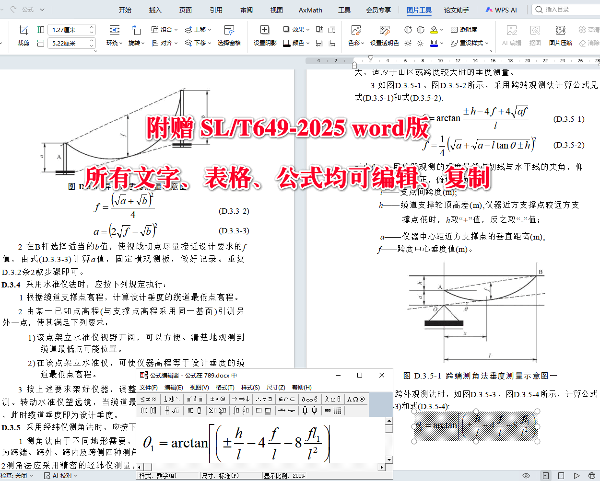This screenshot has height=481, width=600.
Task: Switch to the 引用 ribbon tab
Action: [x=216, y=10]
